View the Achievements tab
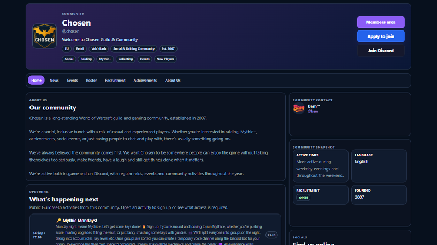This screenshot has width=437, height=245. tap(145, 80)
